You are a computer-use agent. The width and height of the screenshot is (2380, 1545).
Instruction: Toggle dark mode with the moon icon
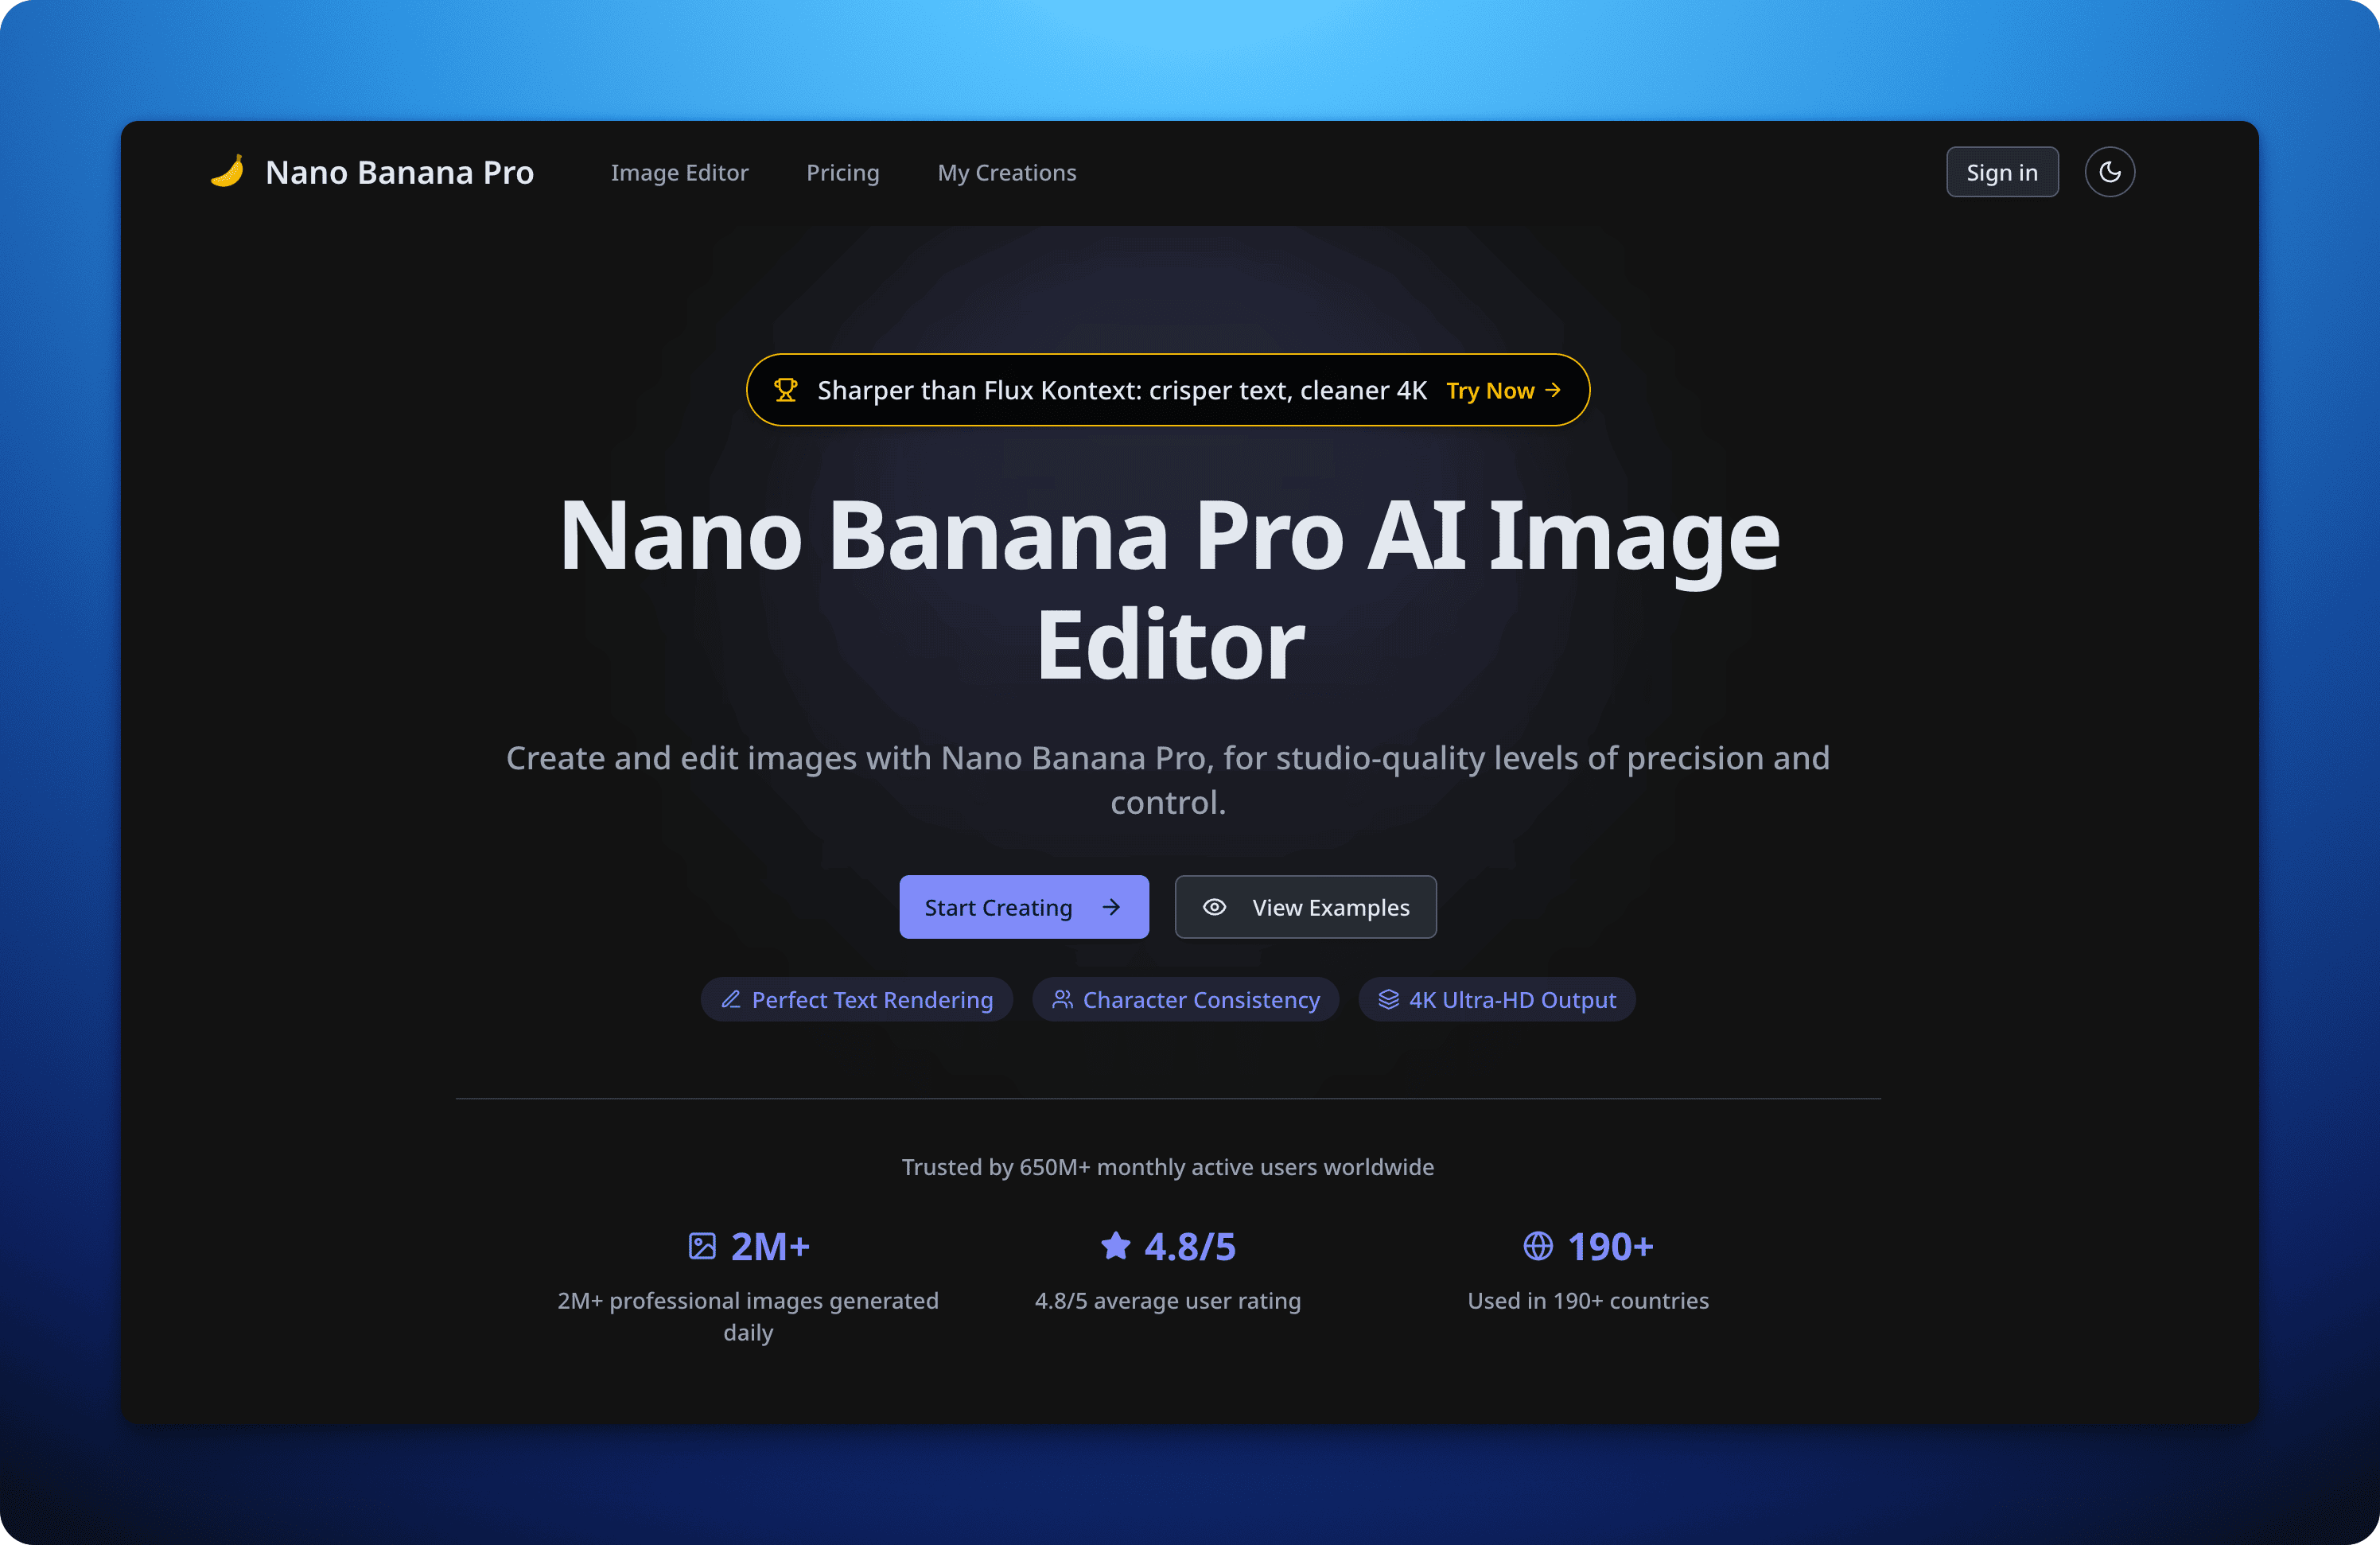click(x=2110, y=171)
